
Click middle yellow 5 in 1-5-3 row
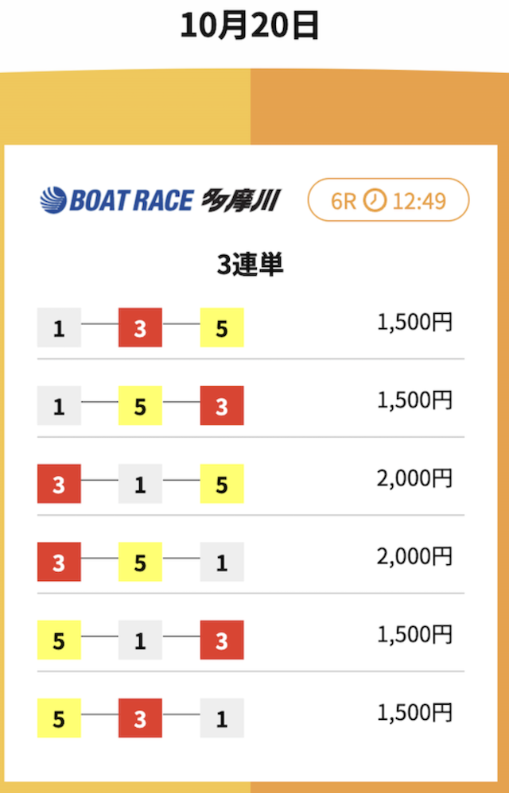click(140, 406)
